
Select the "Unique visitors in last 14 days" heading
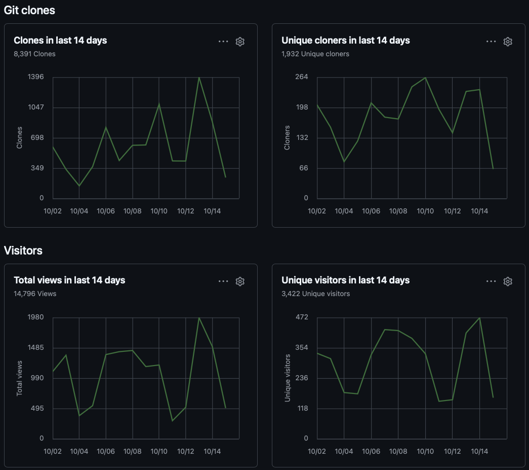pyautogui.click(x=345, y=280)
